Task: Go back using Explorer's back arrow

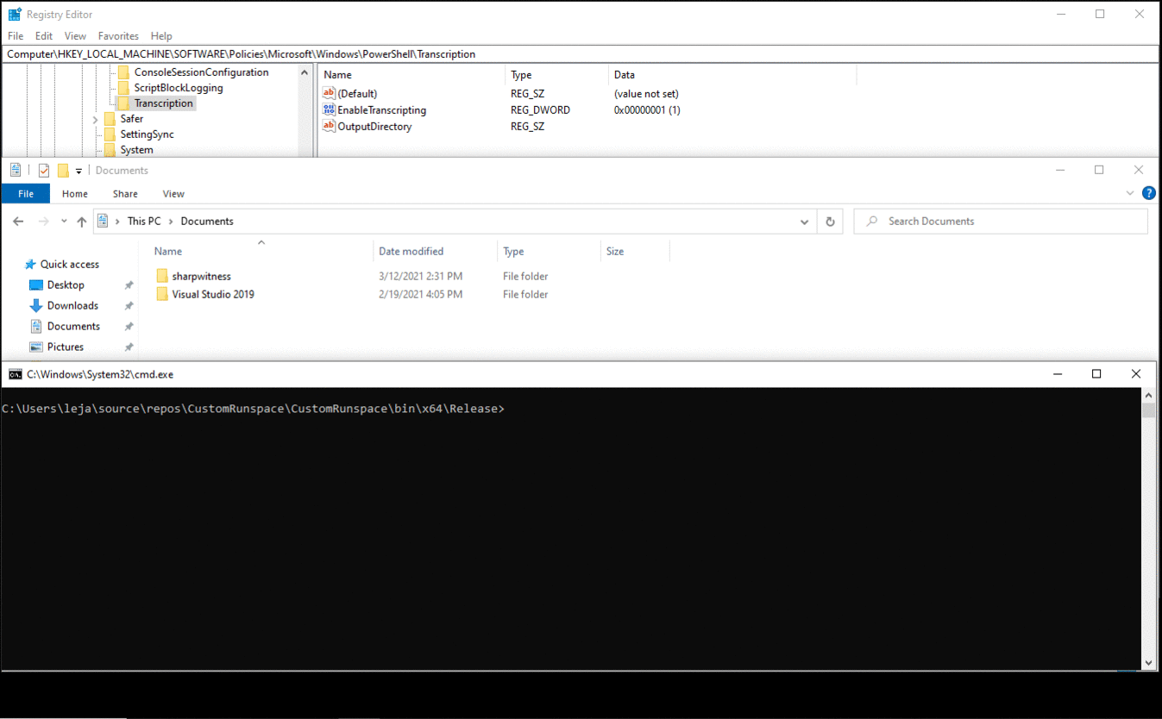Action: [18, 222]
